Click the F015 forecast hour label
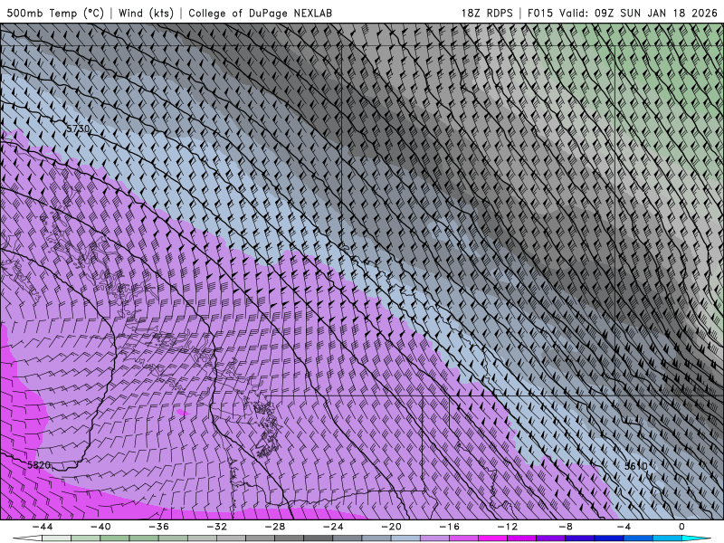The width and height of the screenshot is (724, 543). click(539, 13)
